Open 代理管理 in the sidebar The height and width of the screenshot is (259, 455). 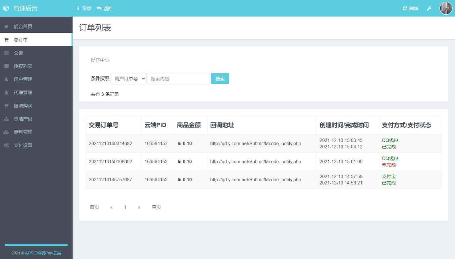23,92
